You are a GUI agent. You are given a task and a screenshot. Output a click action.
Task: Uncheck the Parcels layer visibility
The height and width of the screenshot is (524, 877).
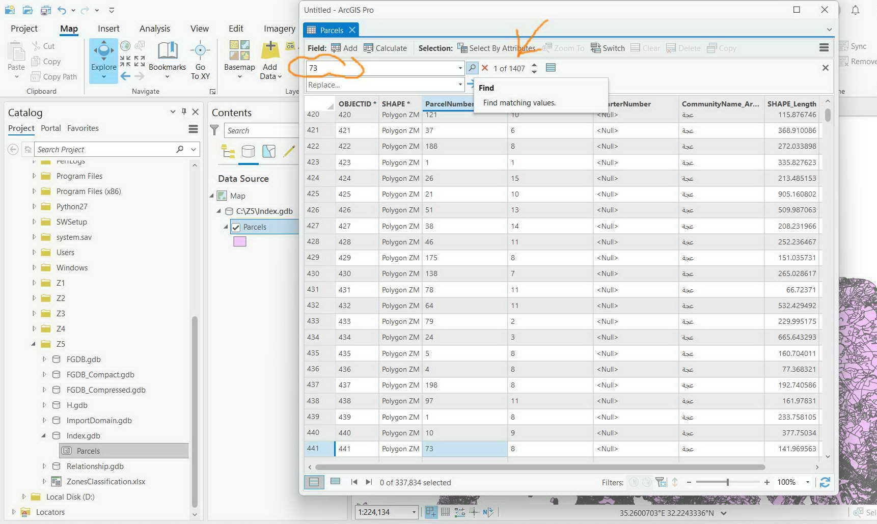click(235, 227)
